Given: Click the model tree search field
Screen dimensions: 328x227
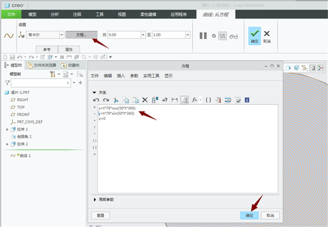Looking at the screenshot, I should coord(41,83).
